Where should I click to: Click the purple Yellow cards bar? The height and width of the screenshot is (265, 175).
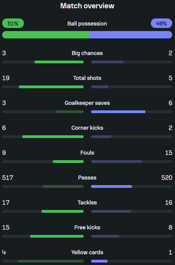(99, 261)
